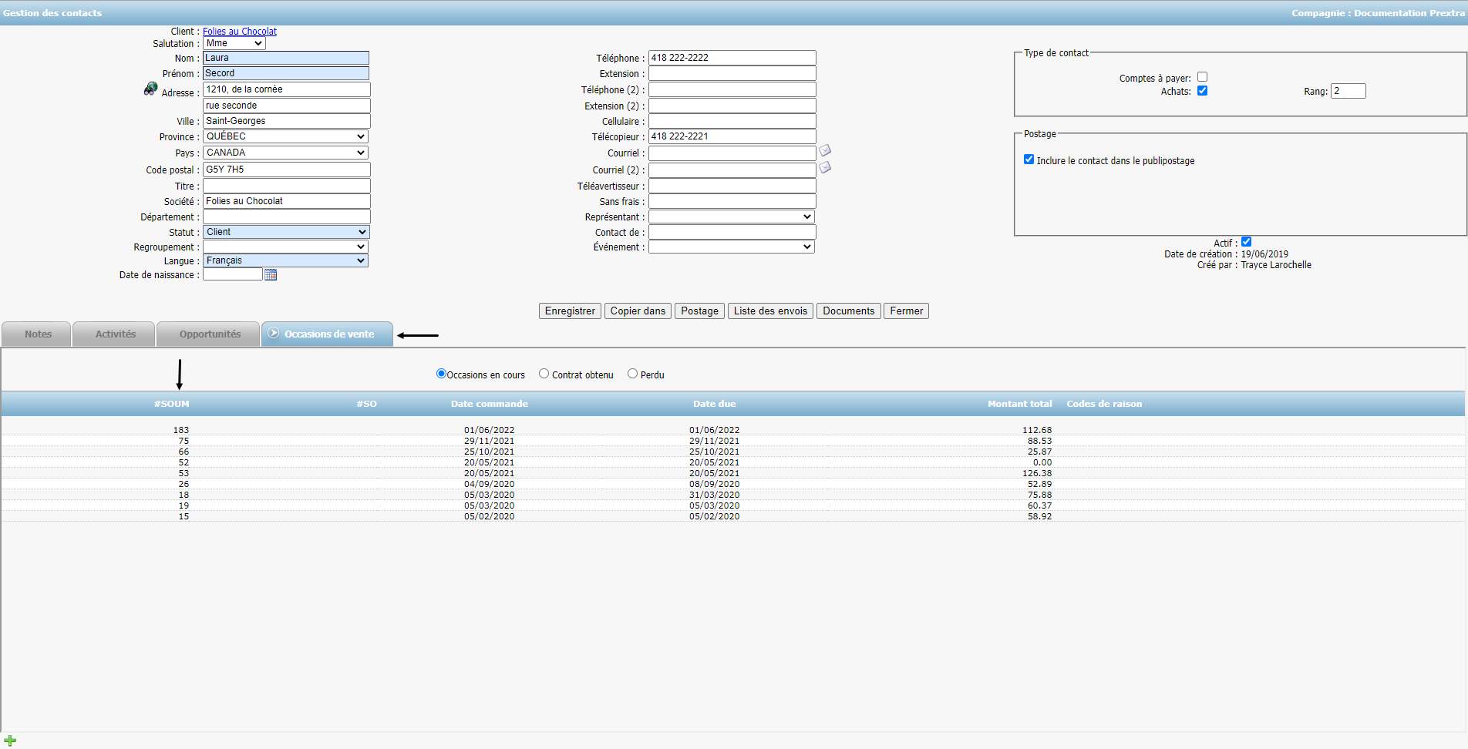This screenshot has height=749, width=1468.
Task: Click the Date commande column header
Action: 489,404
